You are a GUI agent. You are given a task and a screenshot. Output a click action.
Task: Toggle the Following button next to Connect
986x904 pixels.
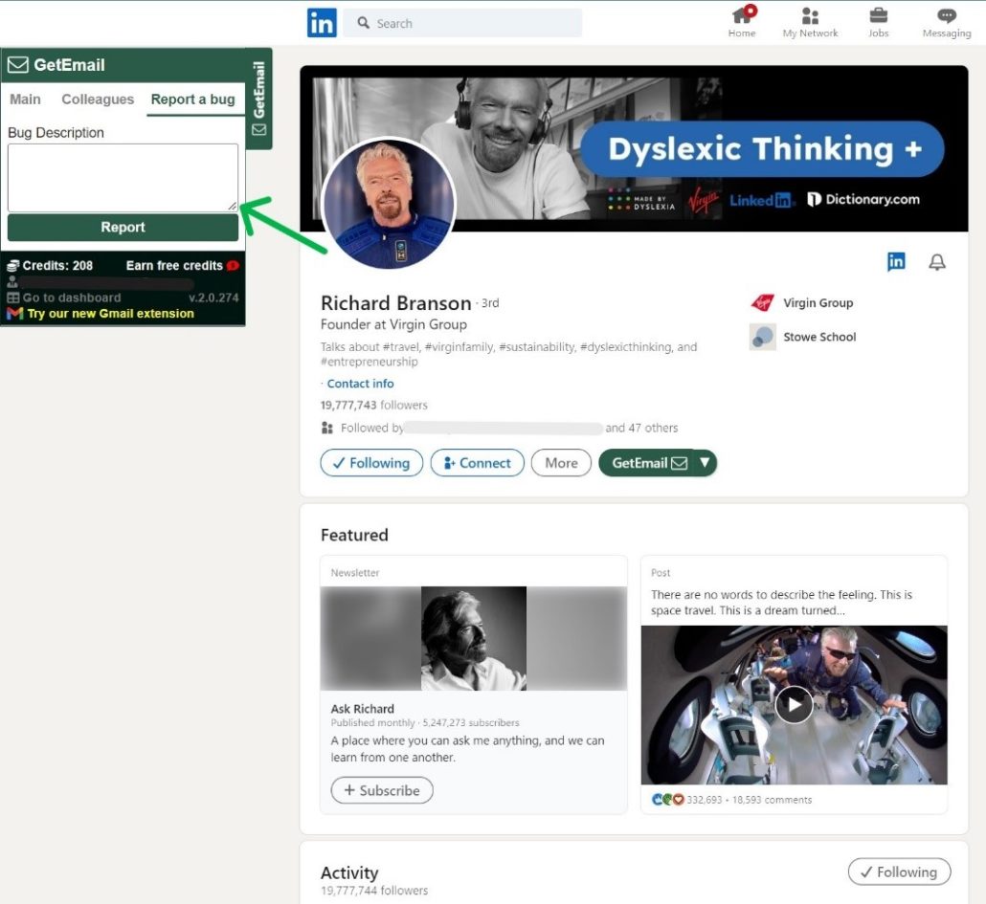pos(370,463)
